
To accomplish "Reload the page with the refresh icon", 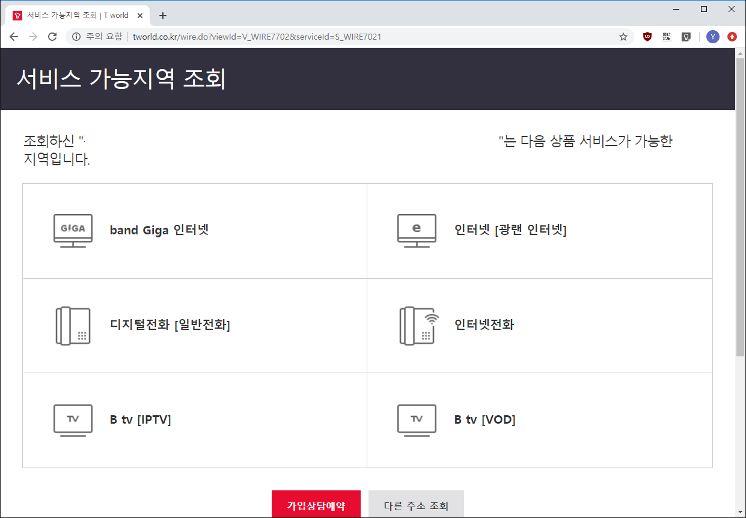I will pos(52,37).
